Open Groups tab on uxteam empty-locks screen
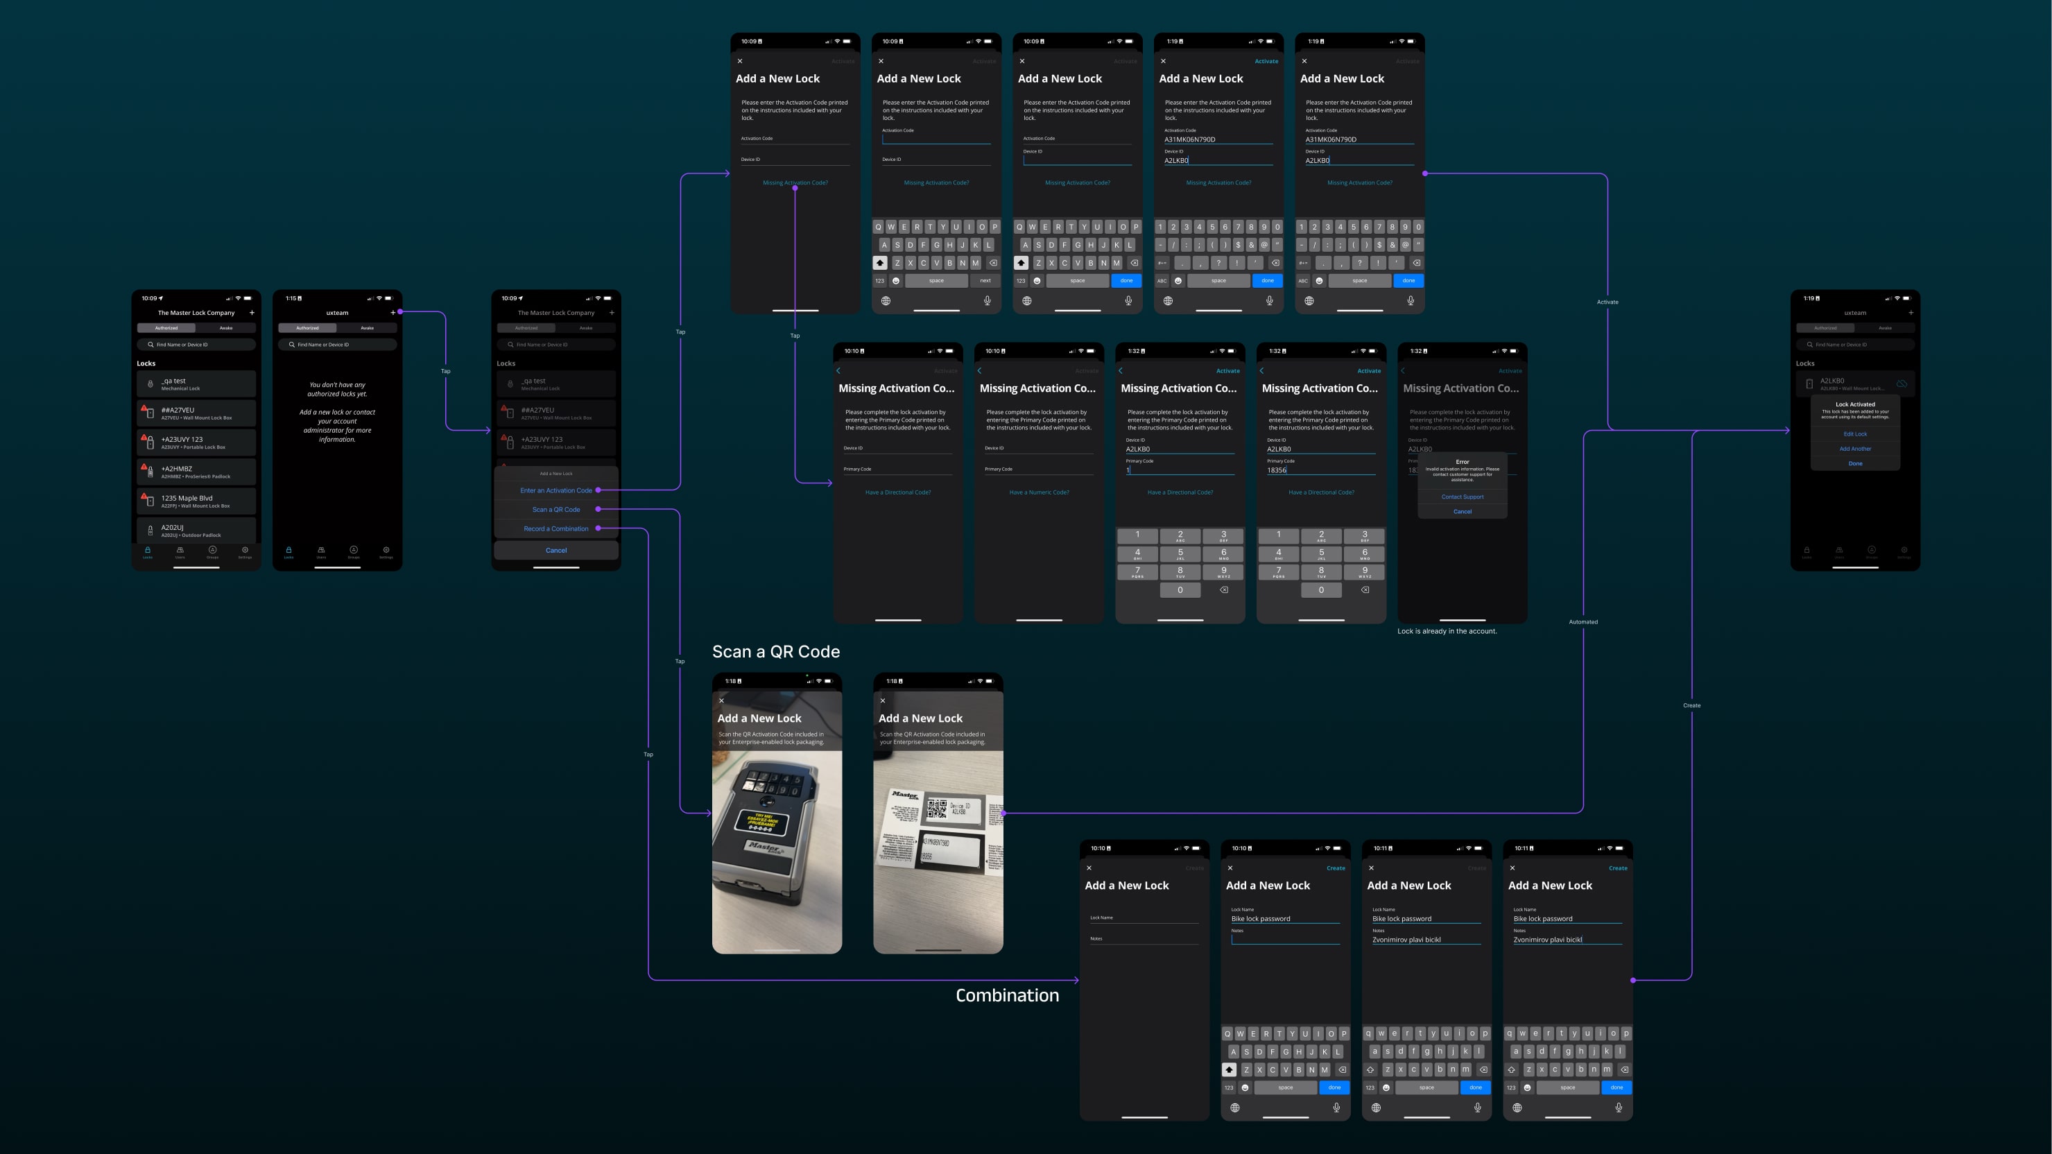 point(354,551)
